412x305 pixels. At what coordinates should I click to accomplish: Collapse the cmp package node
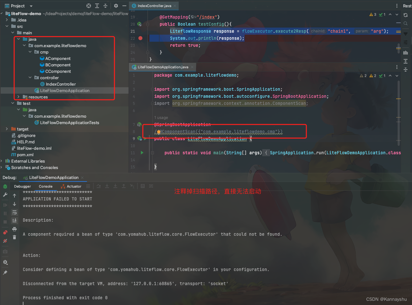[30, 52]
